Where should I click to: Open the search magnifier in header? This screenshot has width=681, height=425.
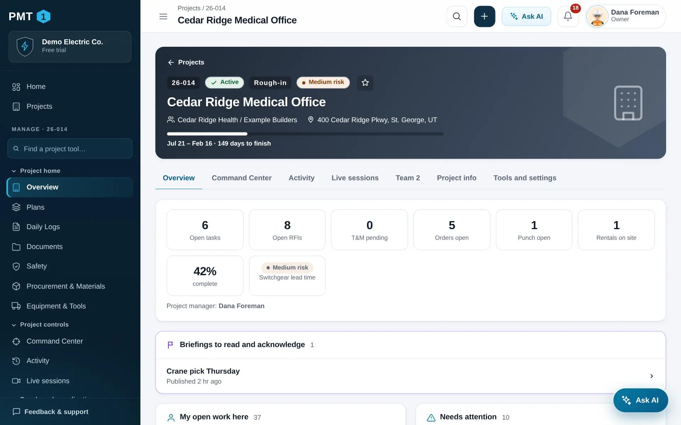(x=457, y=16)
